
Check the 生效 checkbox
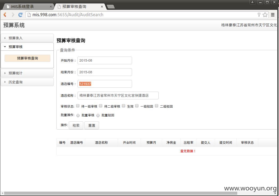click(124, 106)
